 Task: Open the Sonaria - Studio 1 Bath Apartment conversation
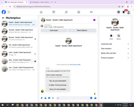[x=19, y=31]
